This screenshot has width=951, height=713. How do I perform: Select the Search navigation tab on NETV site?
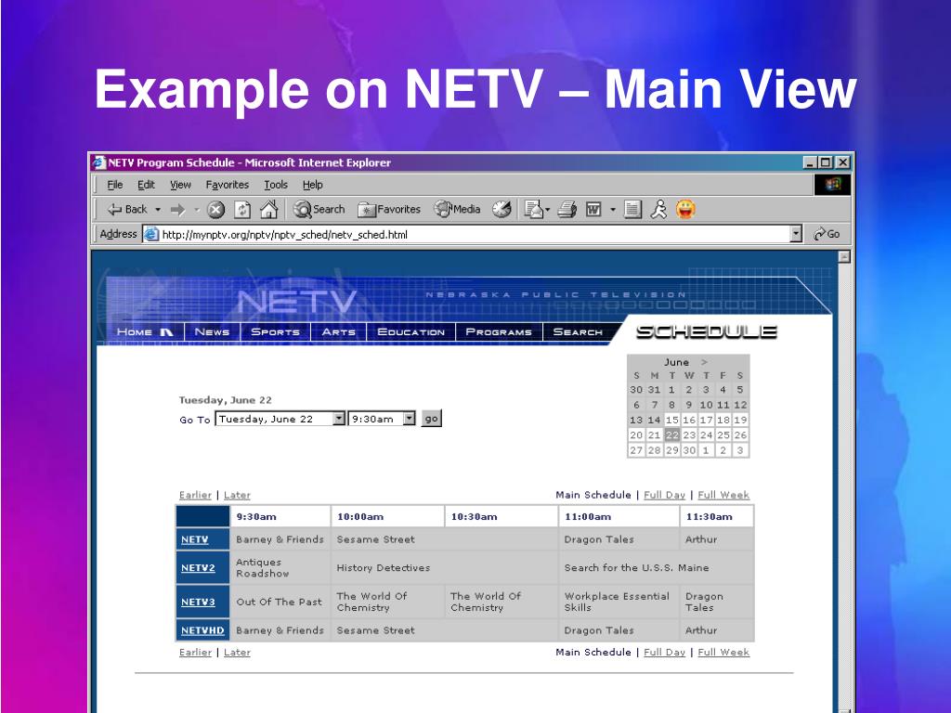point(578,332)
